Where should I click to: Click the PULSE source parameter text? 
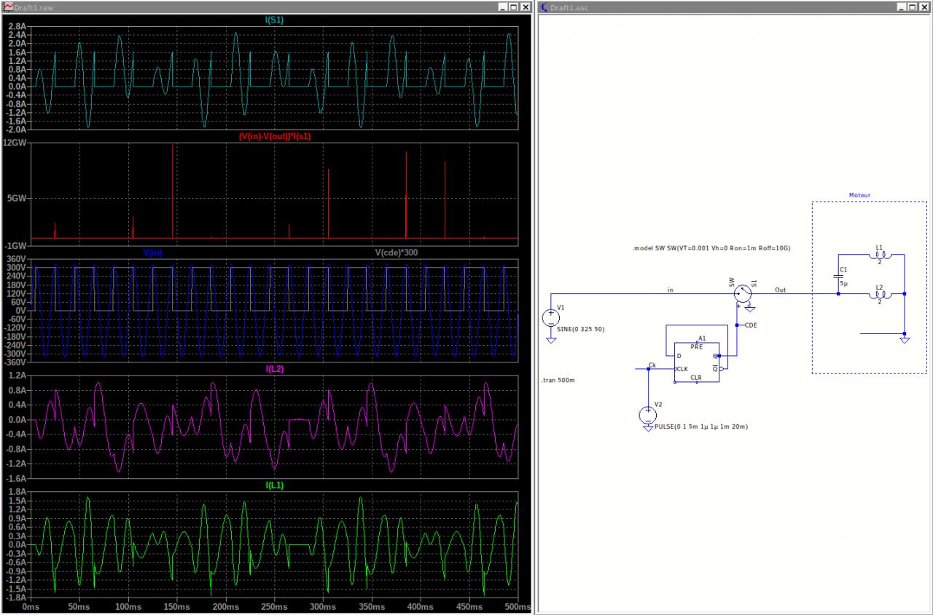click(x=700, y=426)
